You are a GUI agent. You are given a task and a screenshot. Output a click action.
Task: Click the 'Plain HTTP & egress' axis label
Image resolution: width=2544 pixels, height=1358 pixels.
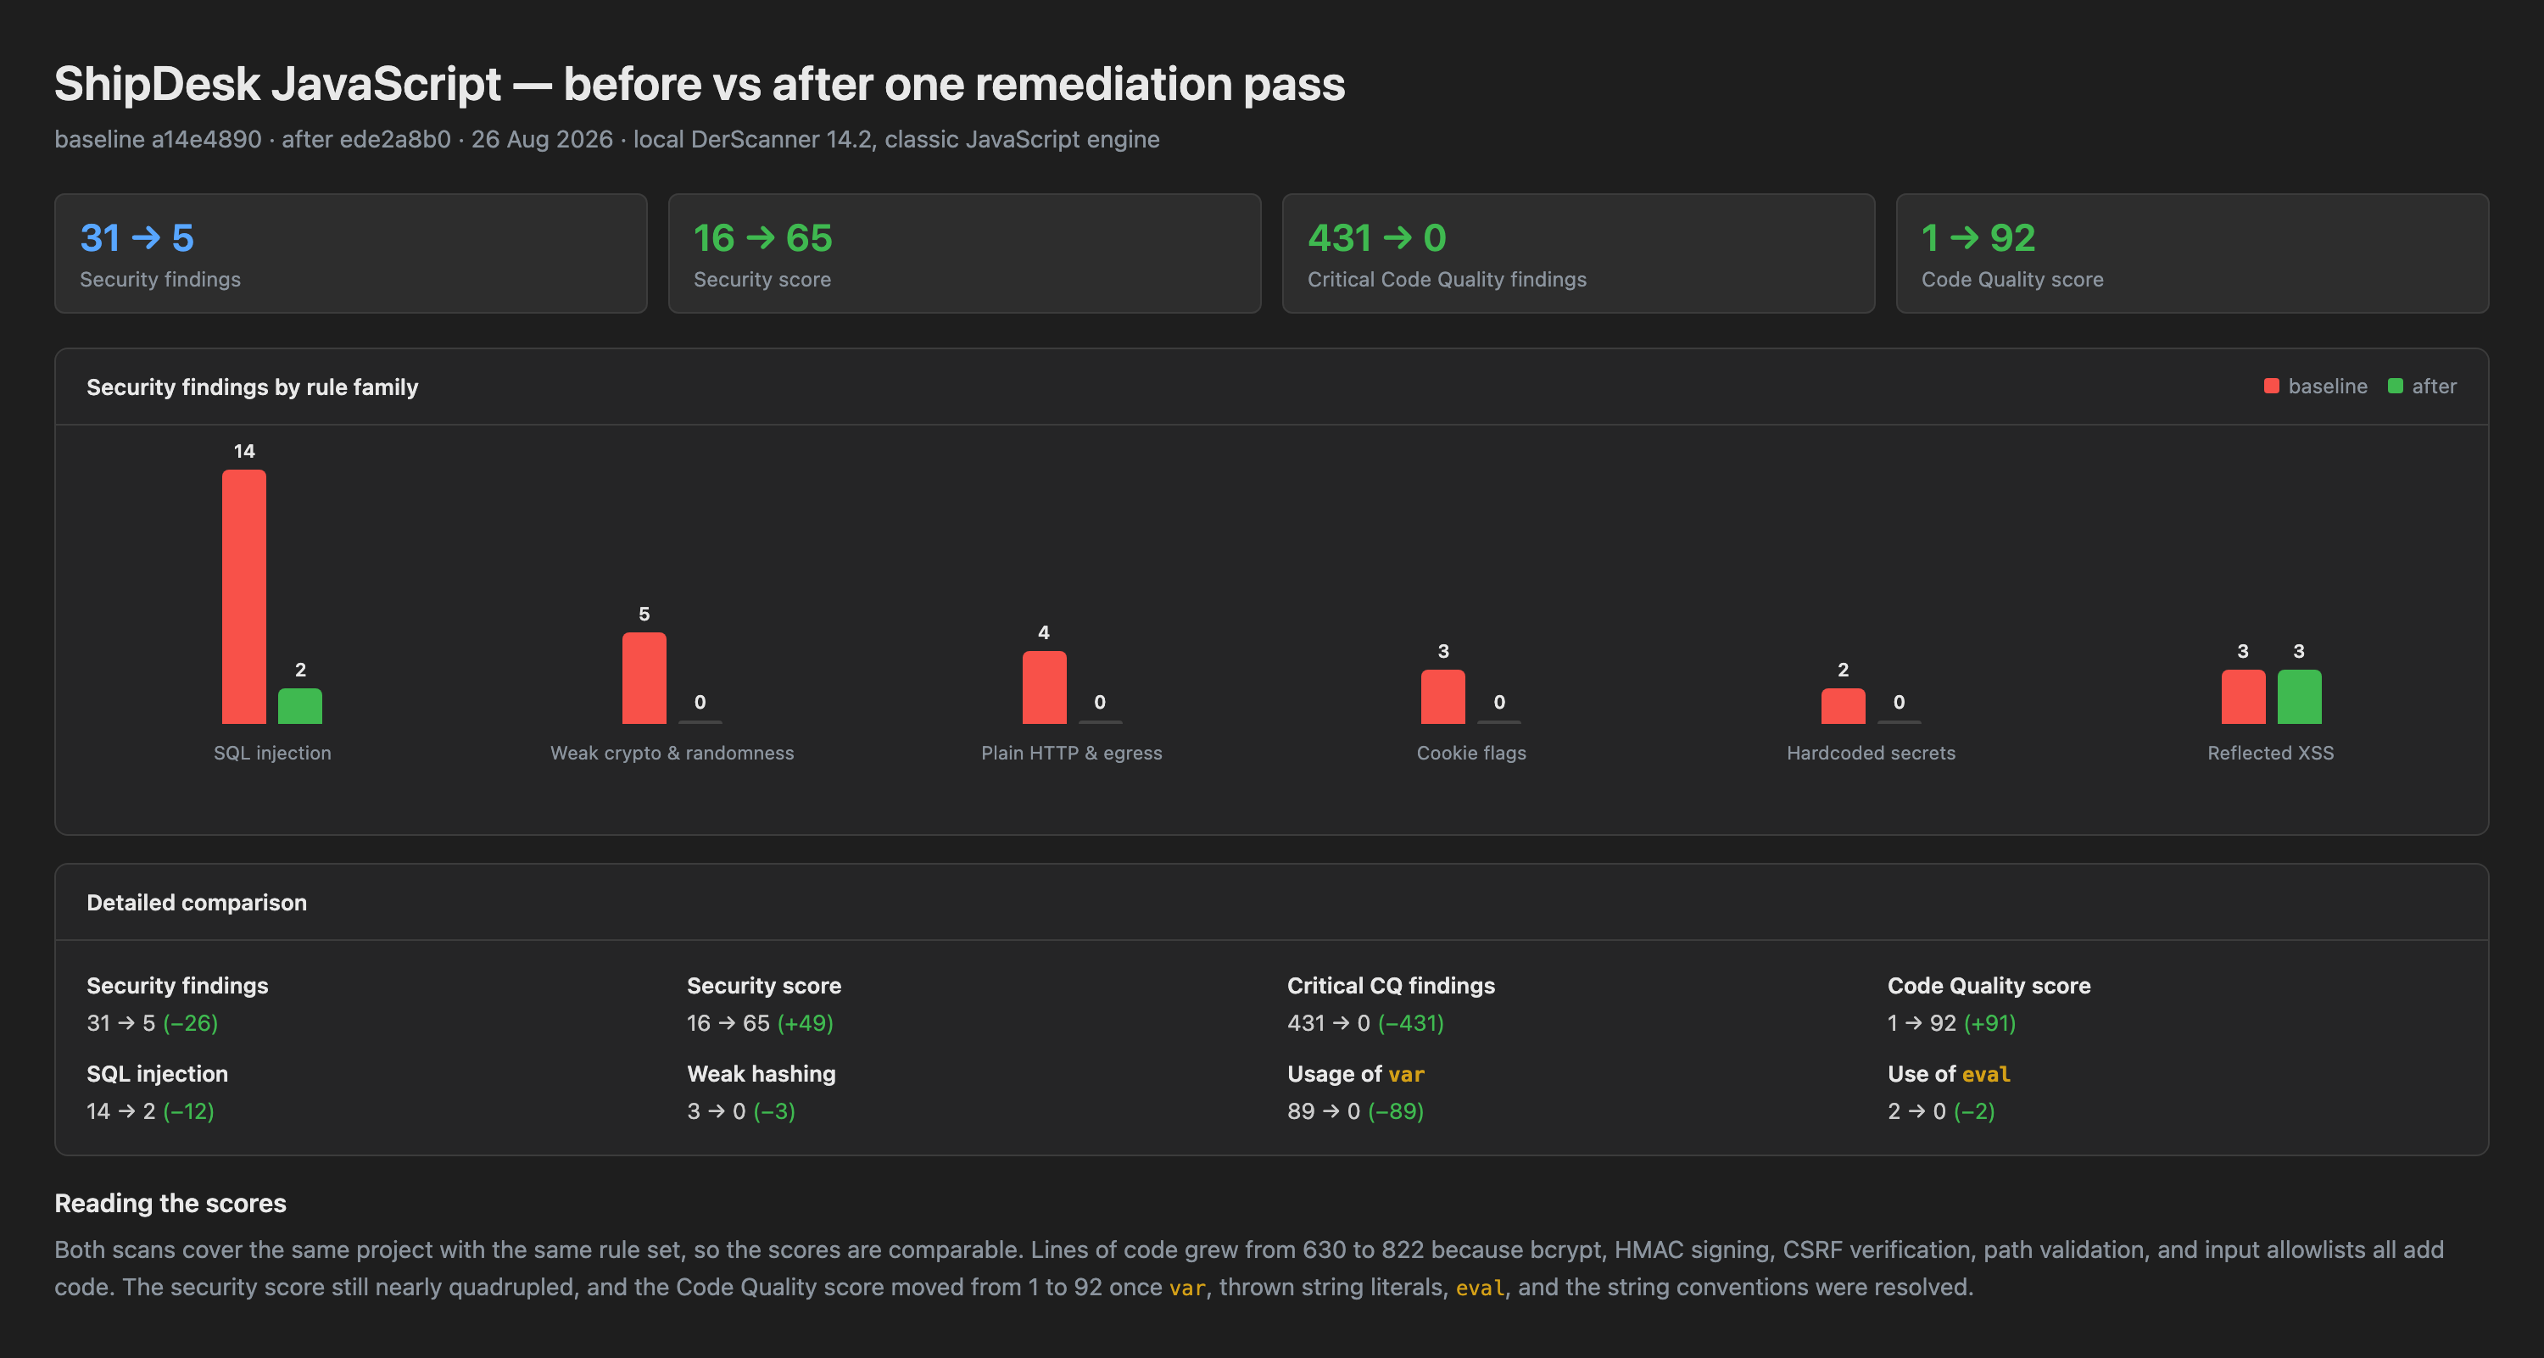pyautogui.click(x=1072, y=753)
